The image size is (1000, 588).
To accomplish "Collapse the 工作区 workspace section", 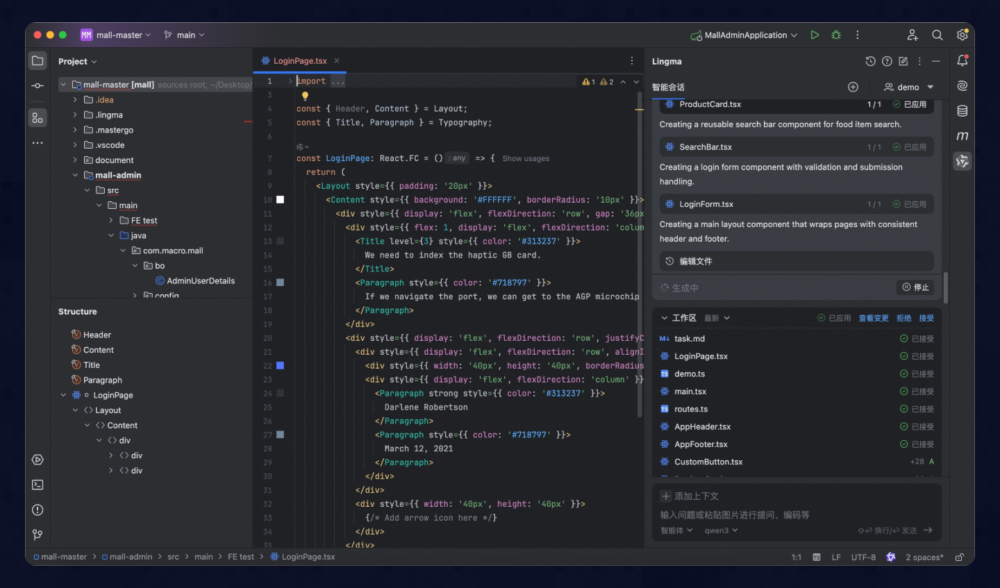I will click(665, 318).
